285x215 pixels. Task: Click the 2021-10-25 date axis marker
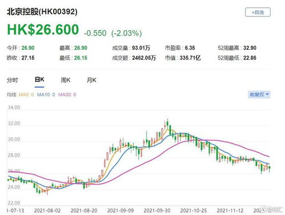pyautogui.click(x=194, y=210)
